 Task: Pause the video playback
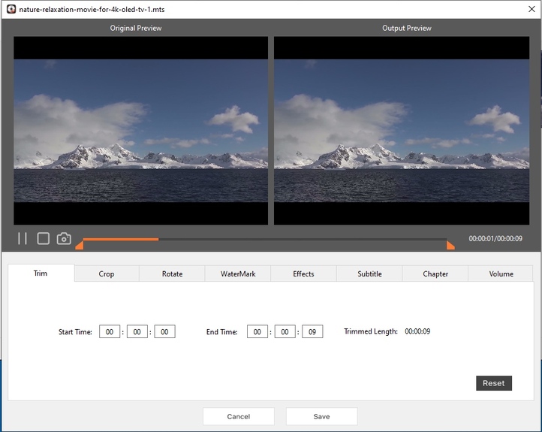click(x=23, y=238)
